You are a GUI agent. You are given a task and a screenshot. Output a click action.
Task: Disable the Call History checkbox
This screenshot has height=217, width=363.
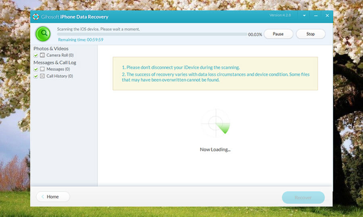[x=36, y=76]
